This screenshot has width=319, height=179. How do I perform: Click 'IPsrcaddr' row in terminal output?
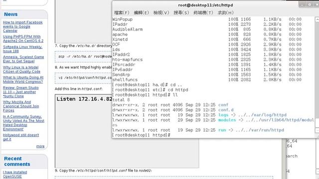click(207, 65)
